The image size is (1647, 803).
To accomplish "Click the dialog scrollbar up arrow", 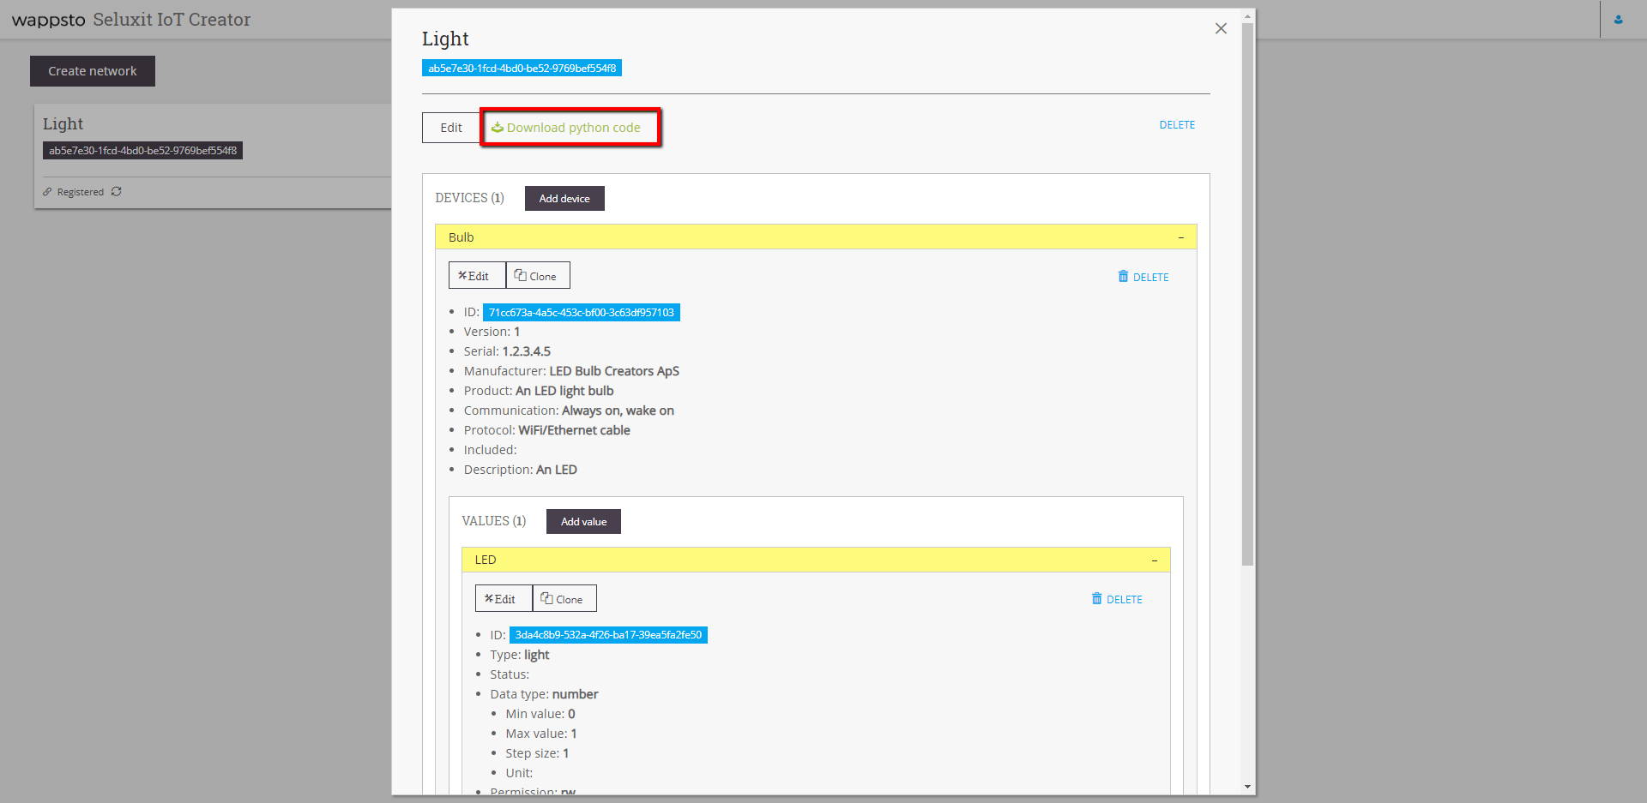I will (x=1247, y=15).
